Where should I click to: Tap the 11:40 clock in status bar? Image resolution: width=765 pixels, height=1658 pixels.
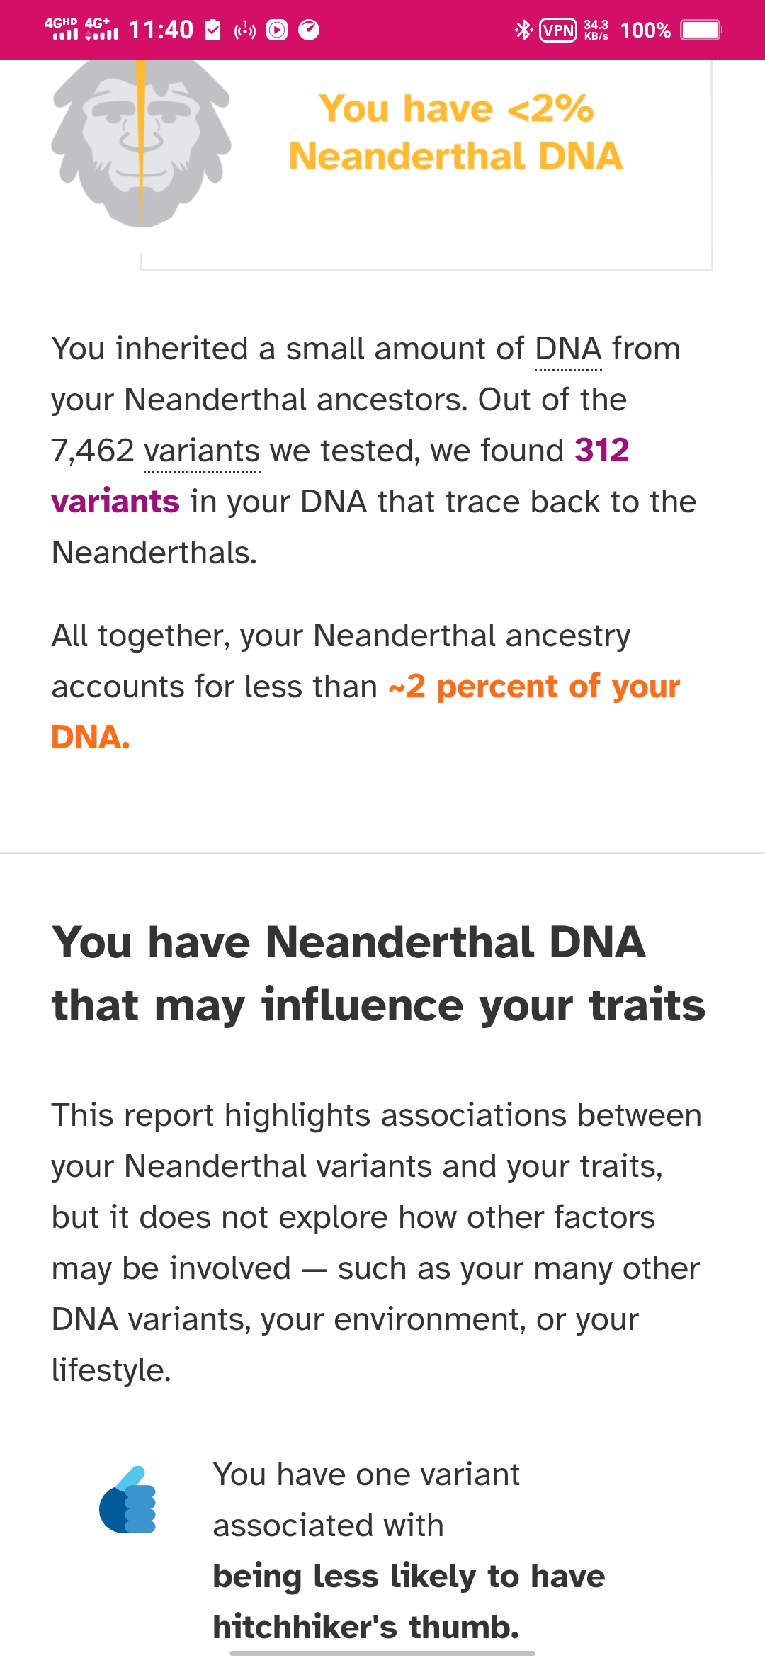(161, 30)
